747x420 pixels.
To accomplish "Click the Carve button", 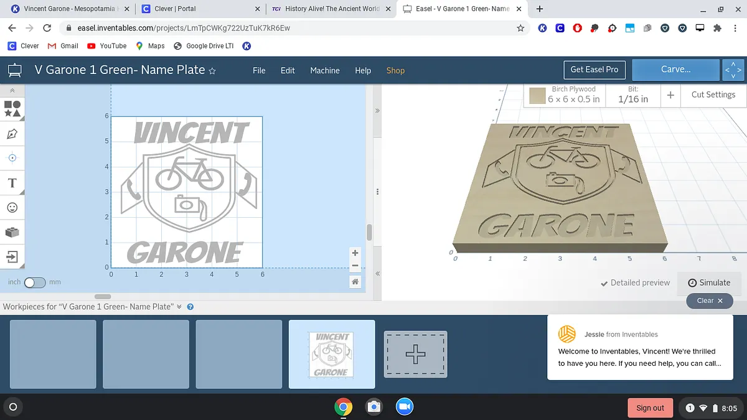I will point(675,70).
